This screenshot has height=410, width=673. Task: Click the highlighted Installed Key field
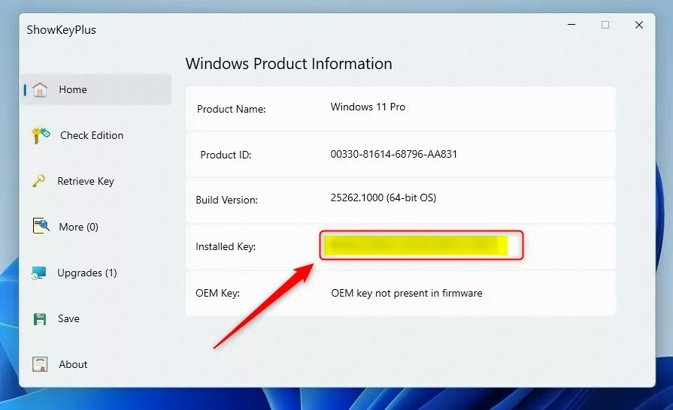(422, 245)
